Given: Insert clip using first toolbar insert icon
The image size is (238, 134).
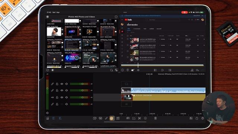Looking at the screenshot, I should [94, 118].
